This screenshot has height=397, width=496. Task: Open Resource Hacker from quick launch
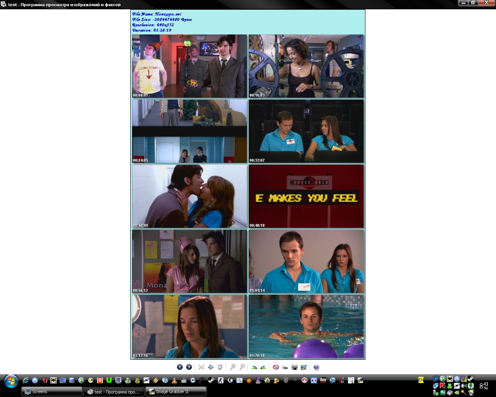pos(323,380)
